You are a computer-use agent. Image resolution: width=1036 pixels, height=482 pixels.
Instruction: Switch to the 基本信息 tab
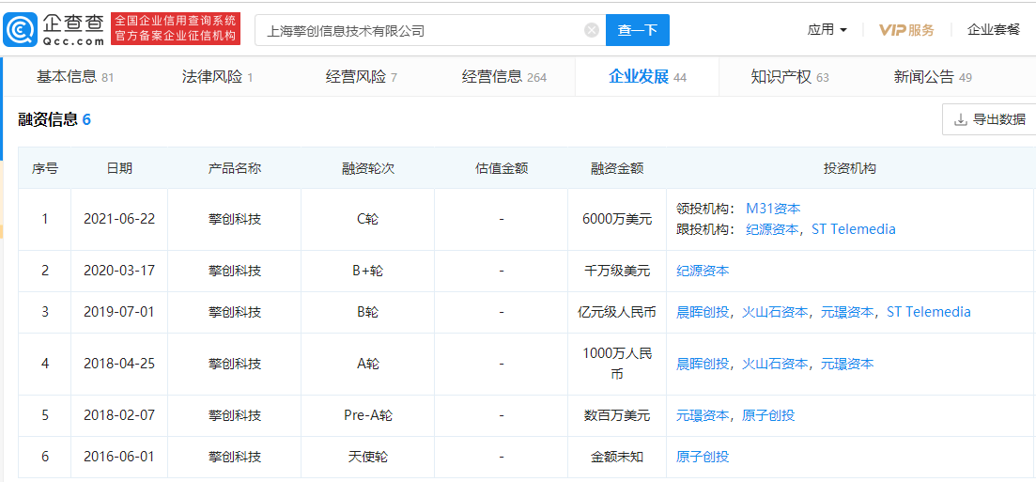[74, 77]
